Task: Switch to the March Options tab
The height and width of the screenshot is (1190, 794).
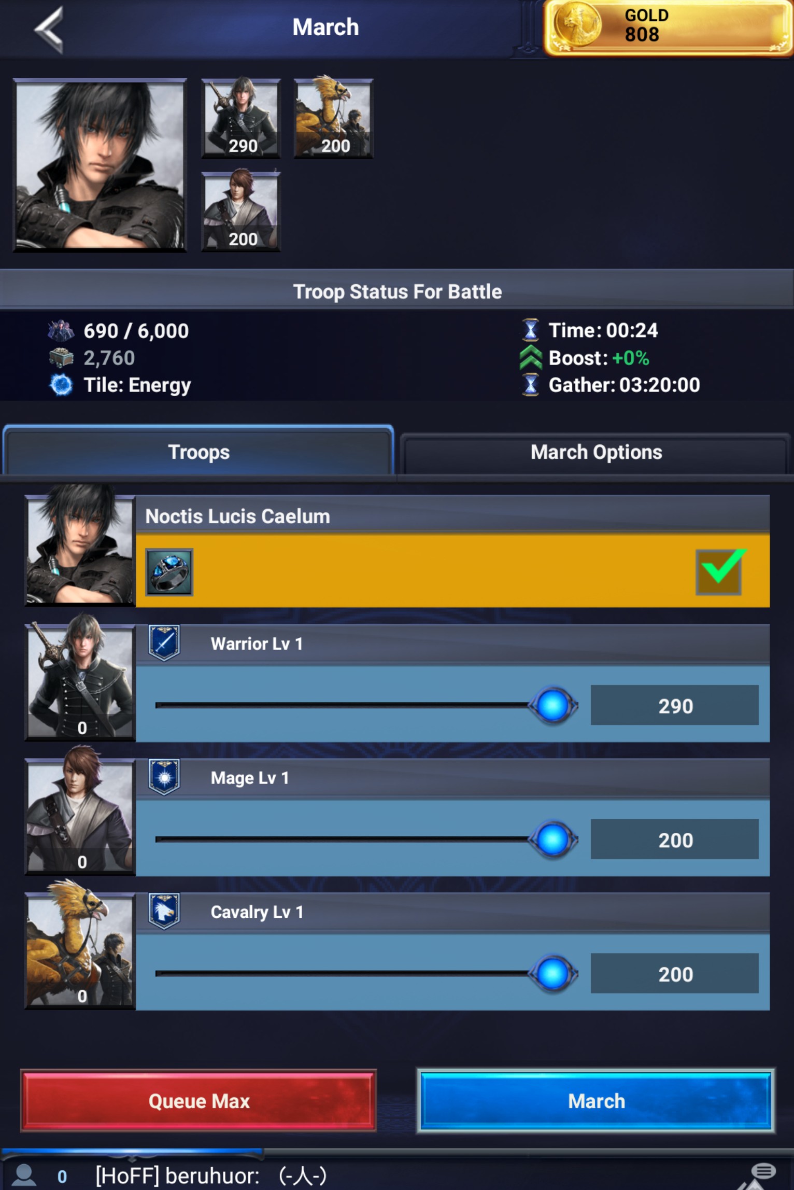Action: (x=596, y=452)
